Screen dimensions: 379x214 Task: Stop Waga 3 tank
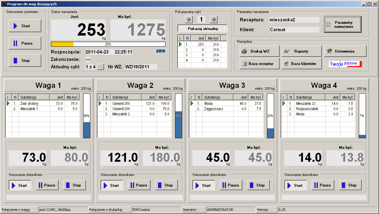[258, 185]
